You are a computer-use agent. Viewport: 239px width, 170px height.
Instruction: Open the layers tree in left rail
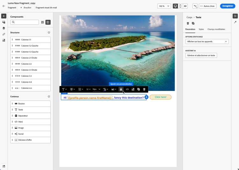click(x=4, y=28)
